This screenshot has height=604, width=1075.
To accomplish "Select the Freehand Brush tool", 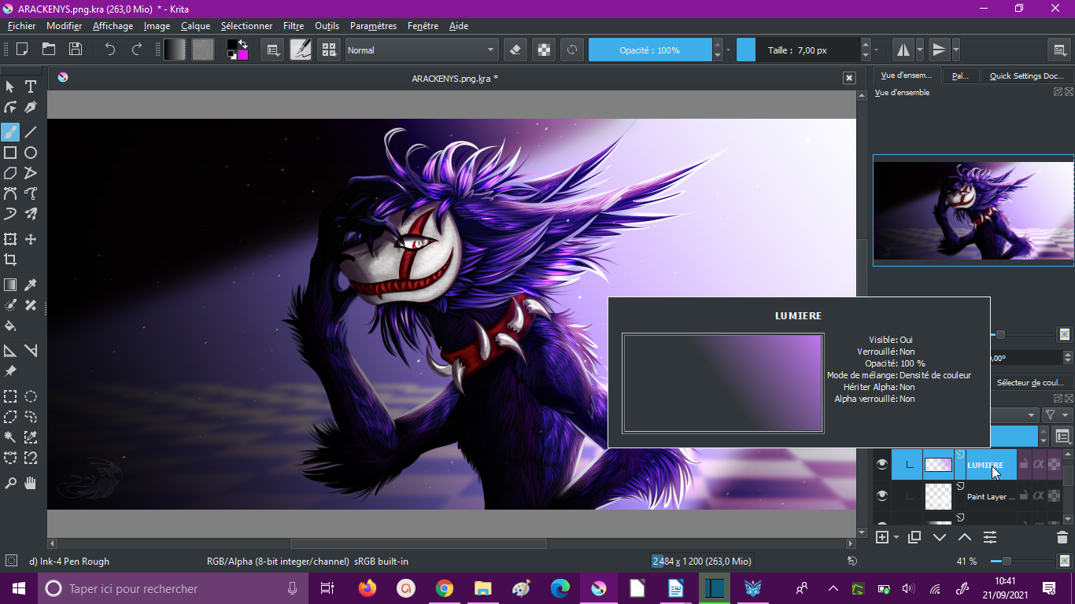I will pyautogui.click(x=10, y=132).
